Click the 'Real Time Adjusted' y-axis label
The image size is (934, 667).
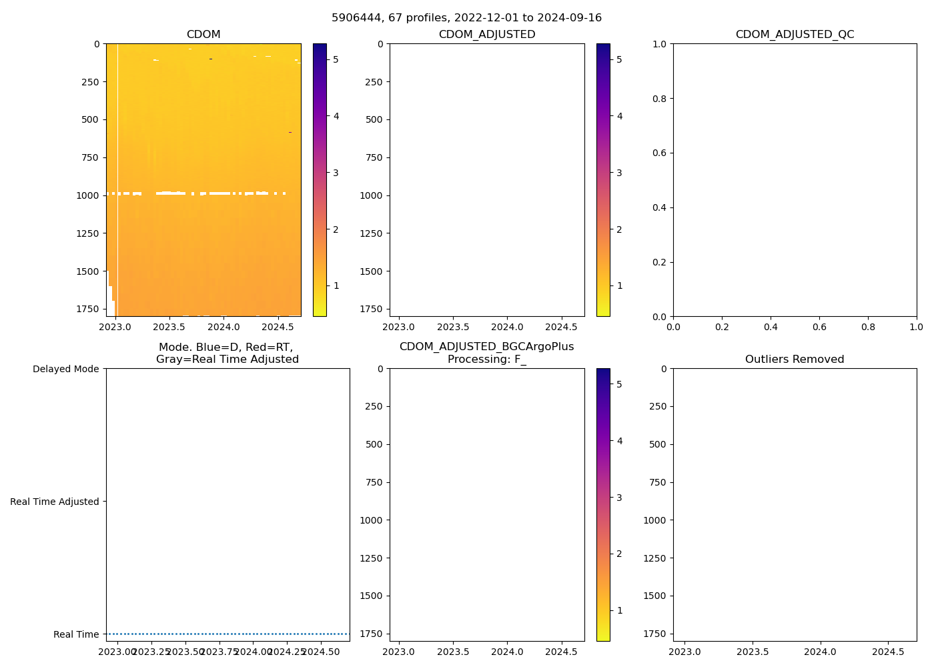(x=55, y=502)
